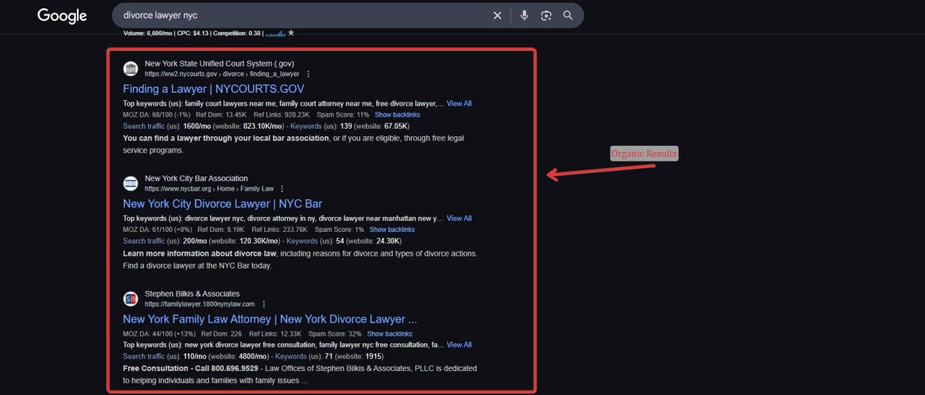
Task: Open Google Lens image search icon
Action: click(546, 16)
